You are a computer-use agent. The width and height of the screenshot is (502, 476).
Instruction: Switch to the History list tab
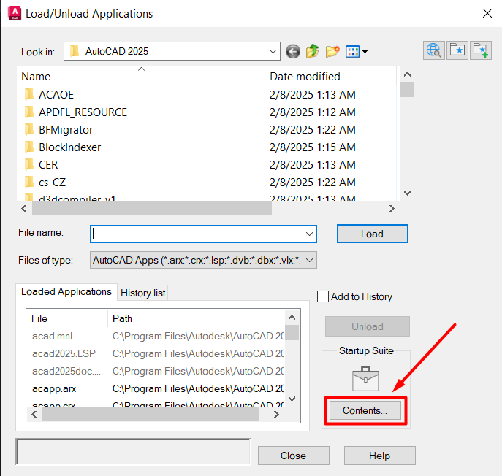(142, 293)
